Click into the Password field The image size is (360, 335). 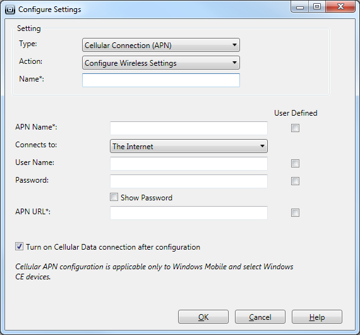tap(189, 181)
